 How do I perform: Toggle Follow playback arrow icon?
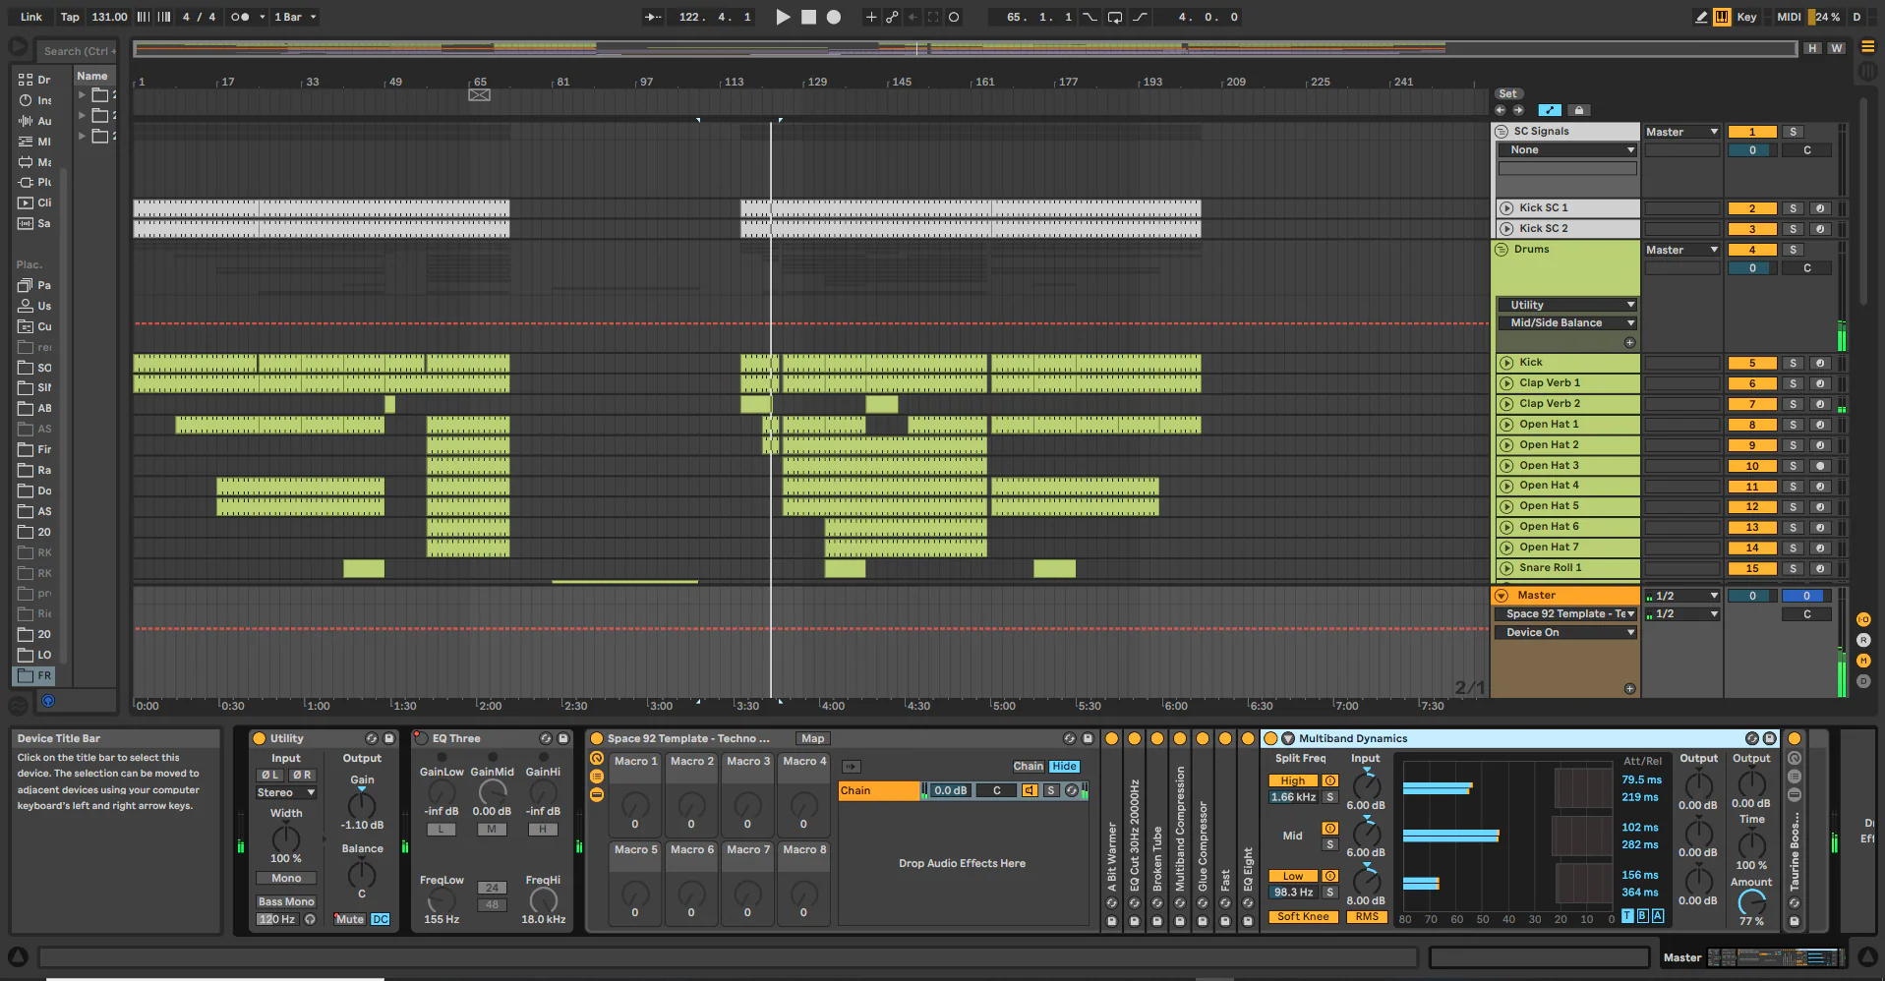(x=652, y=17)
